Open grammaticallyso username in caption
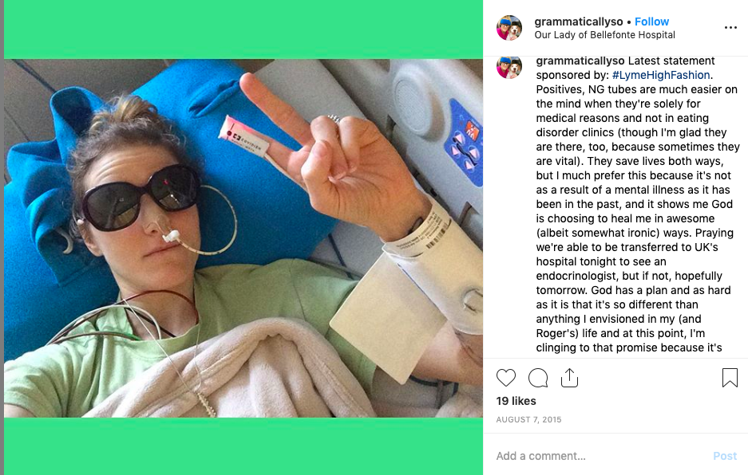This screenshot has width=748, height=475. click(580, 61)
